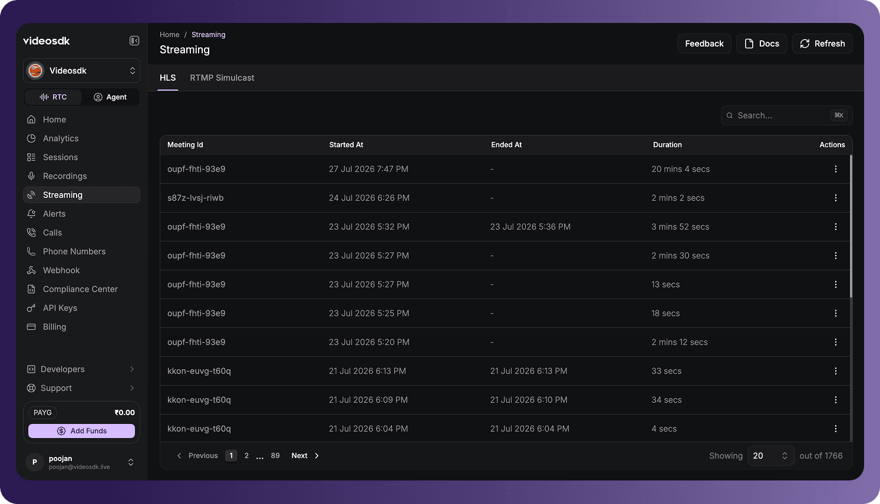Click the Alerts bell icon
The height and width of the screenshot is (504, 880).
pos(31,214)
